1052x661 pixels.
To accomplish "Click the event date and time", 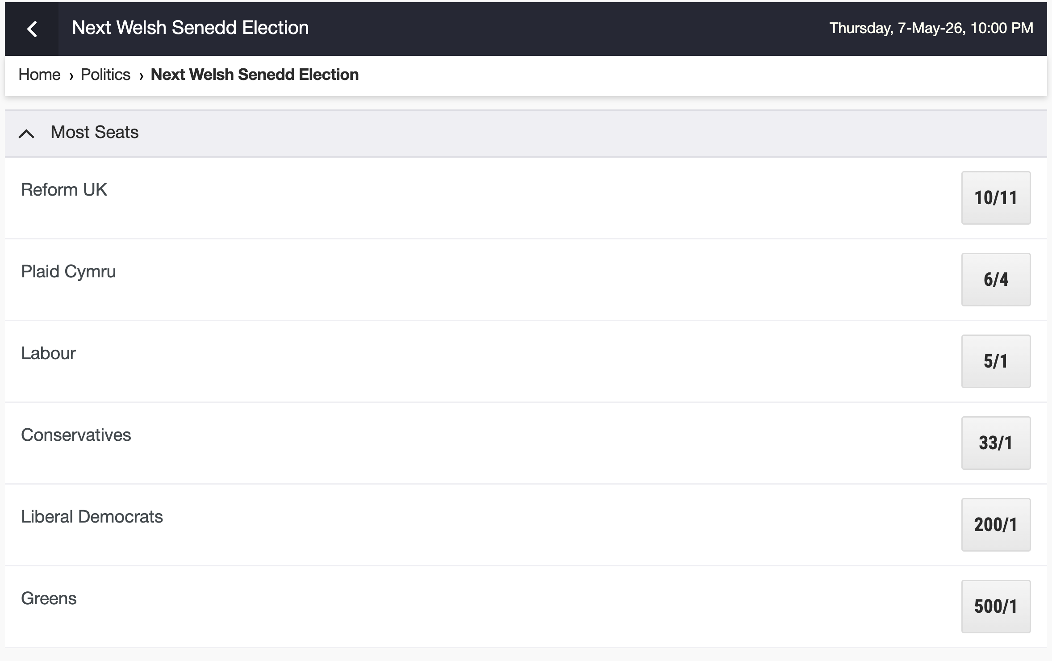I will 931,28.
